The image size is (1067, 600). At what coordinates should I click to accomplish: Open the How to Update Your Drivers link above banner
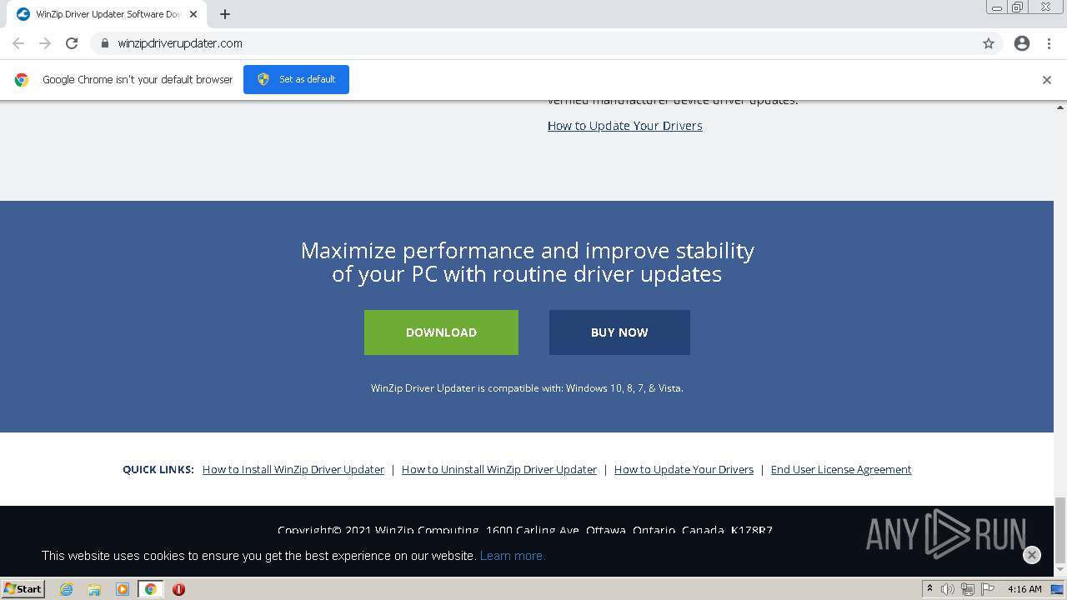pyautogui.click(x=625, y=126)
